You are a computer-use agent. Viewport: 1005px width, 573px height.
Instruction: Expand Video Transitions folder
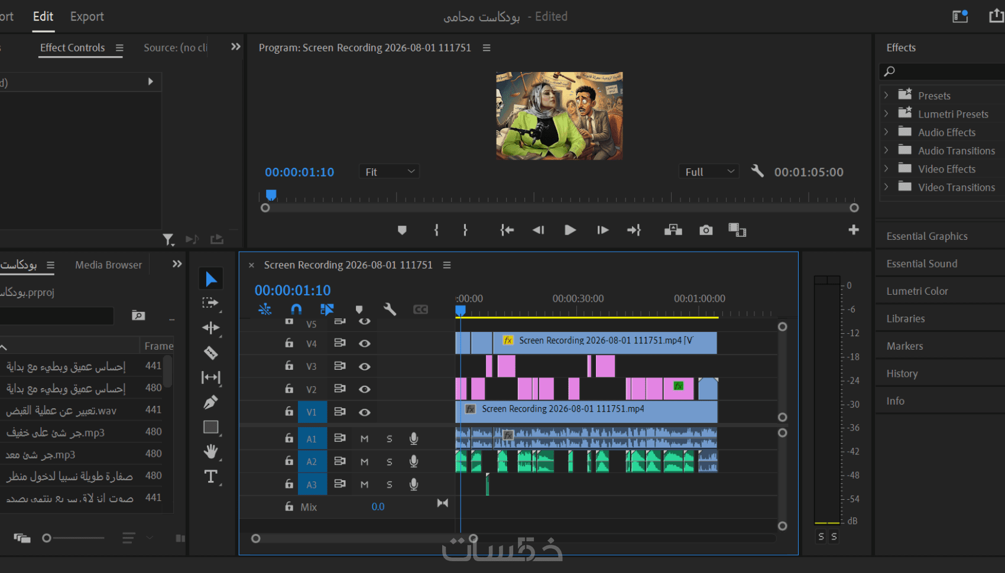coord(886,187)
